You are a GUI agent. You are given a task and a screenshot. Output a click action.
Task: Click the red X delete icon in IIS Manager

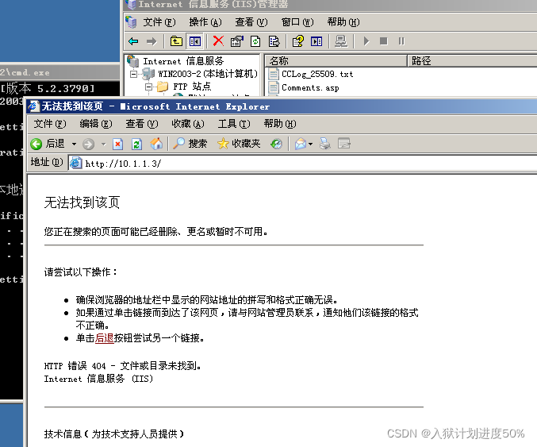click(x=218, y=41)
